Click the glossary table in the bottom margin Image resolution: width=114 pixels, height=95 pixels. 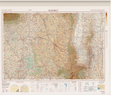(x=80, y=87)
